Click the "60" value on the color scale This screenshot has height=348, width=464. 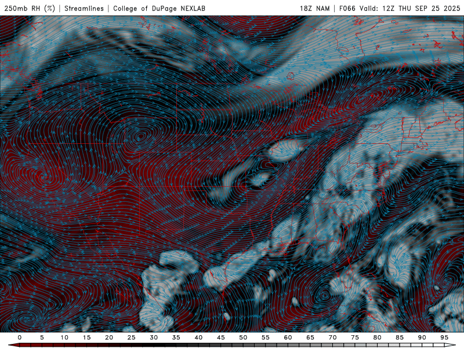pos(288,338)
